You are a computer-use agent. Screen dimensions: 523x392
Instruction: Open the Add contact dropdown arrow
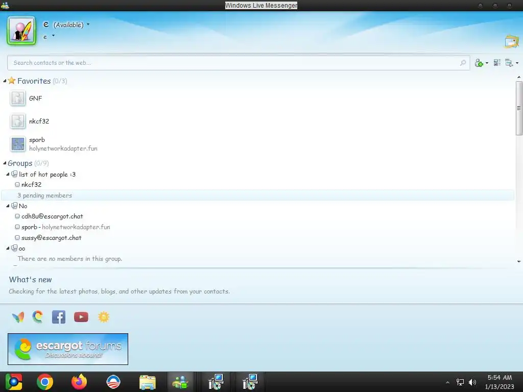click(487, 63)
